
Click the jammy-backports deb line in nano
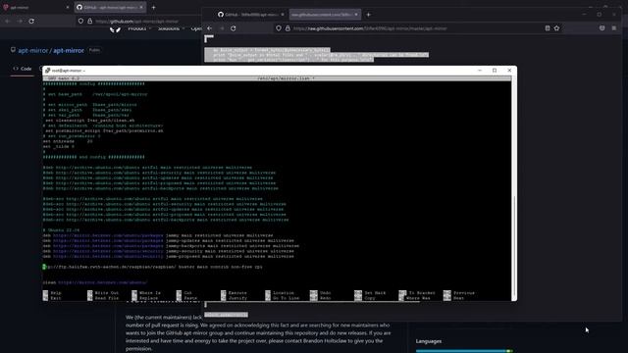click(171, 246)
